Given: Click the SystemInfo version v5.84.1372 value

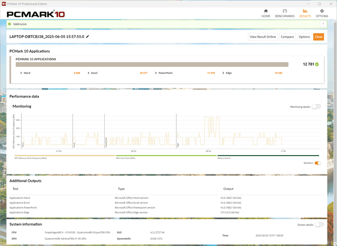Looking at the screenshot, I should (x=156, y=239).
